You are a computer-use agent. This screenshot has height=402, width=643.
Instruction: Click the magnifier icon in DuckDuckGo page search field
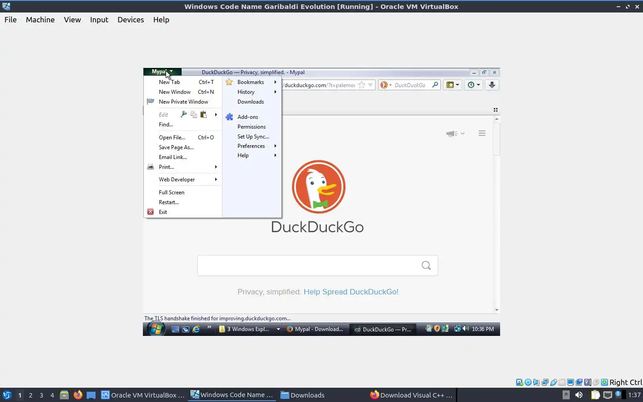(426, 266)
